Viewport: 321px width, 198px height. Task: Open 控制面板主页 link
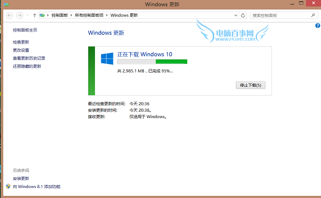point(25,30)
